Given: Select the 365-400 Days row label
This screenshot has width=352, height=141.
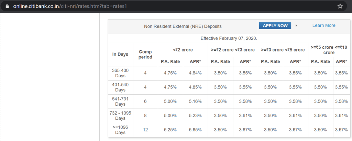Looking at the screenshot, I should coord(120,73).
